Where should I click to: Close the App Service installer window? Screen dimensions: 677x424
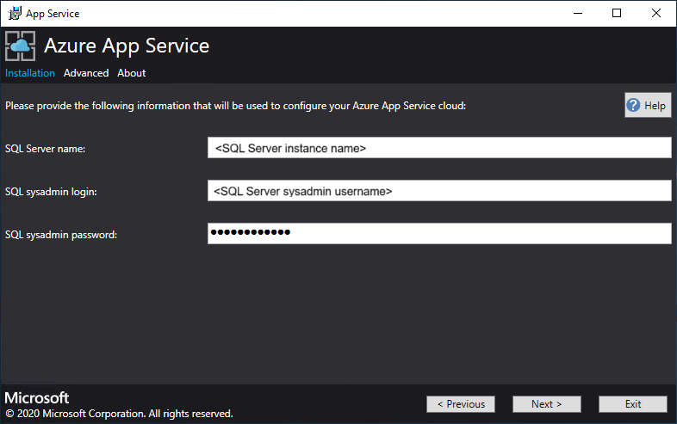click(655, 13)
